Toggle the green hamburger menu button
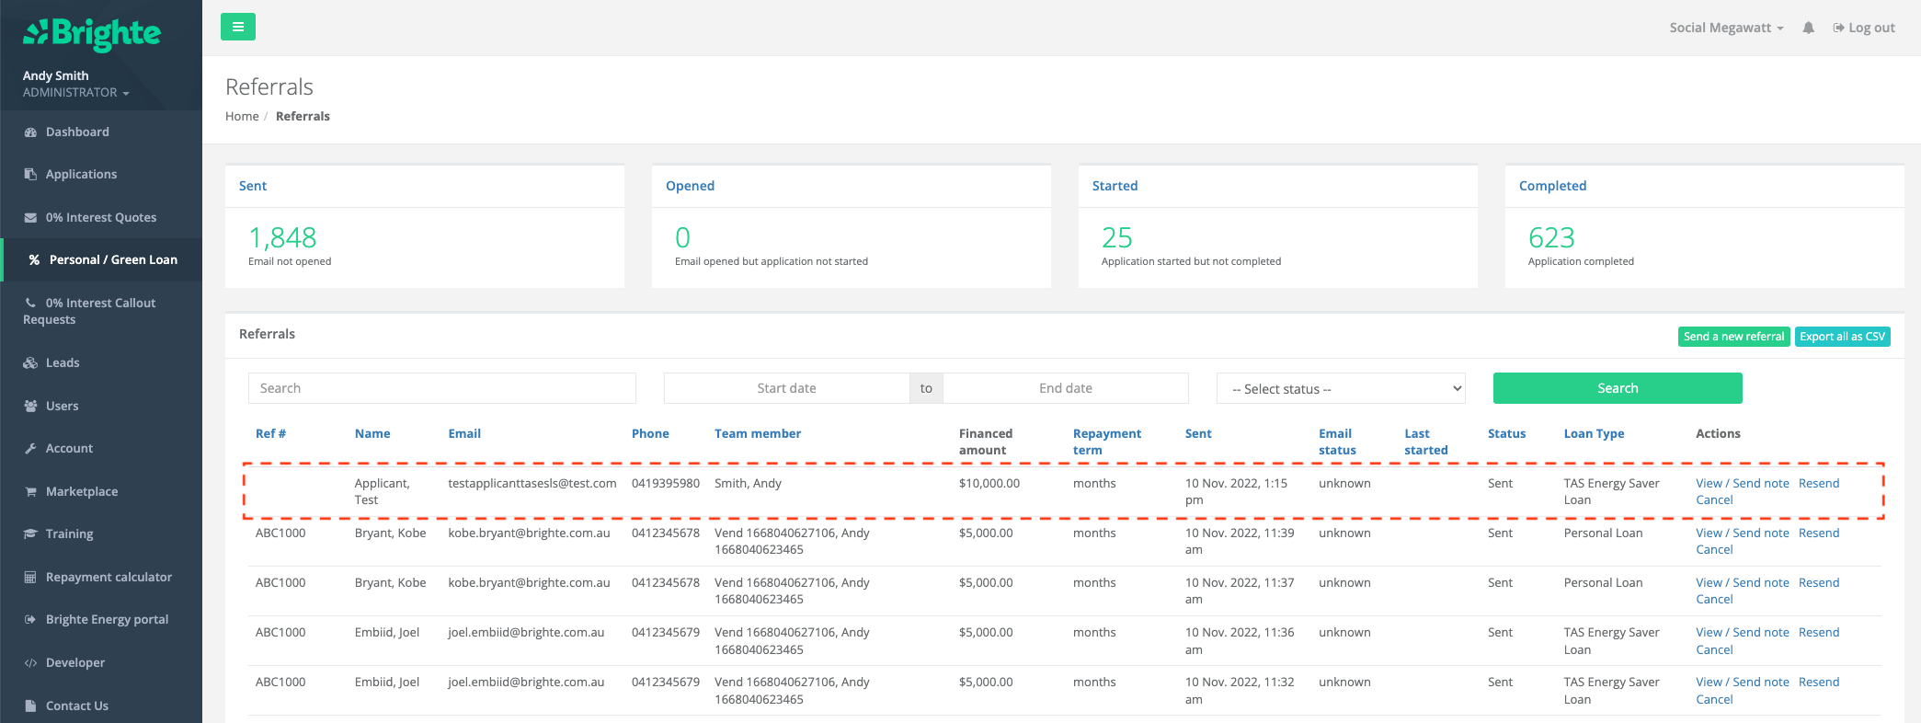This screenshot has width=1921, height=723. click(x=237, y=27)
